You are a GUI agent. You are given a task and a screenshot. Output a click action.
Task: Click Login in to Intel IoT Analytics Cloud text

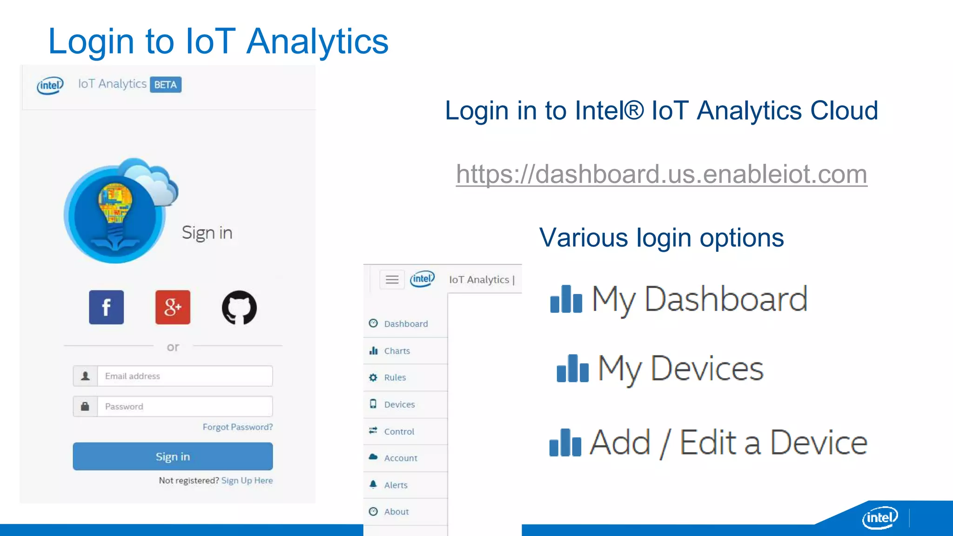[x=661, y=111]
